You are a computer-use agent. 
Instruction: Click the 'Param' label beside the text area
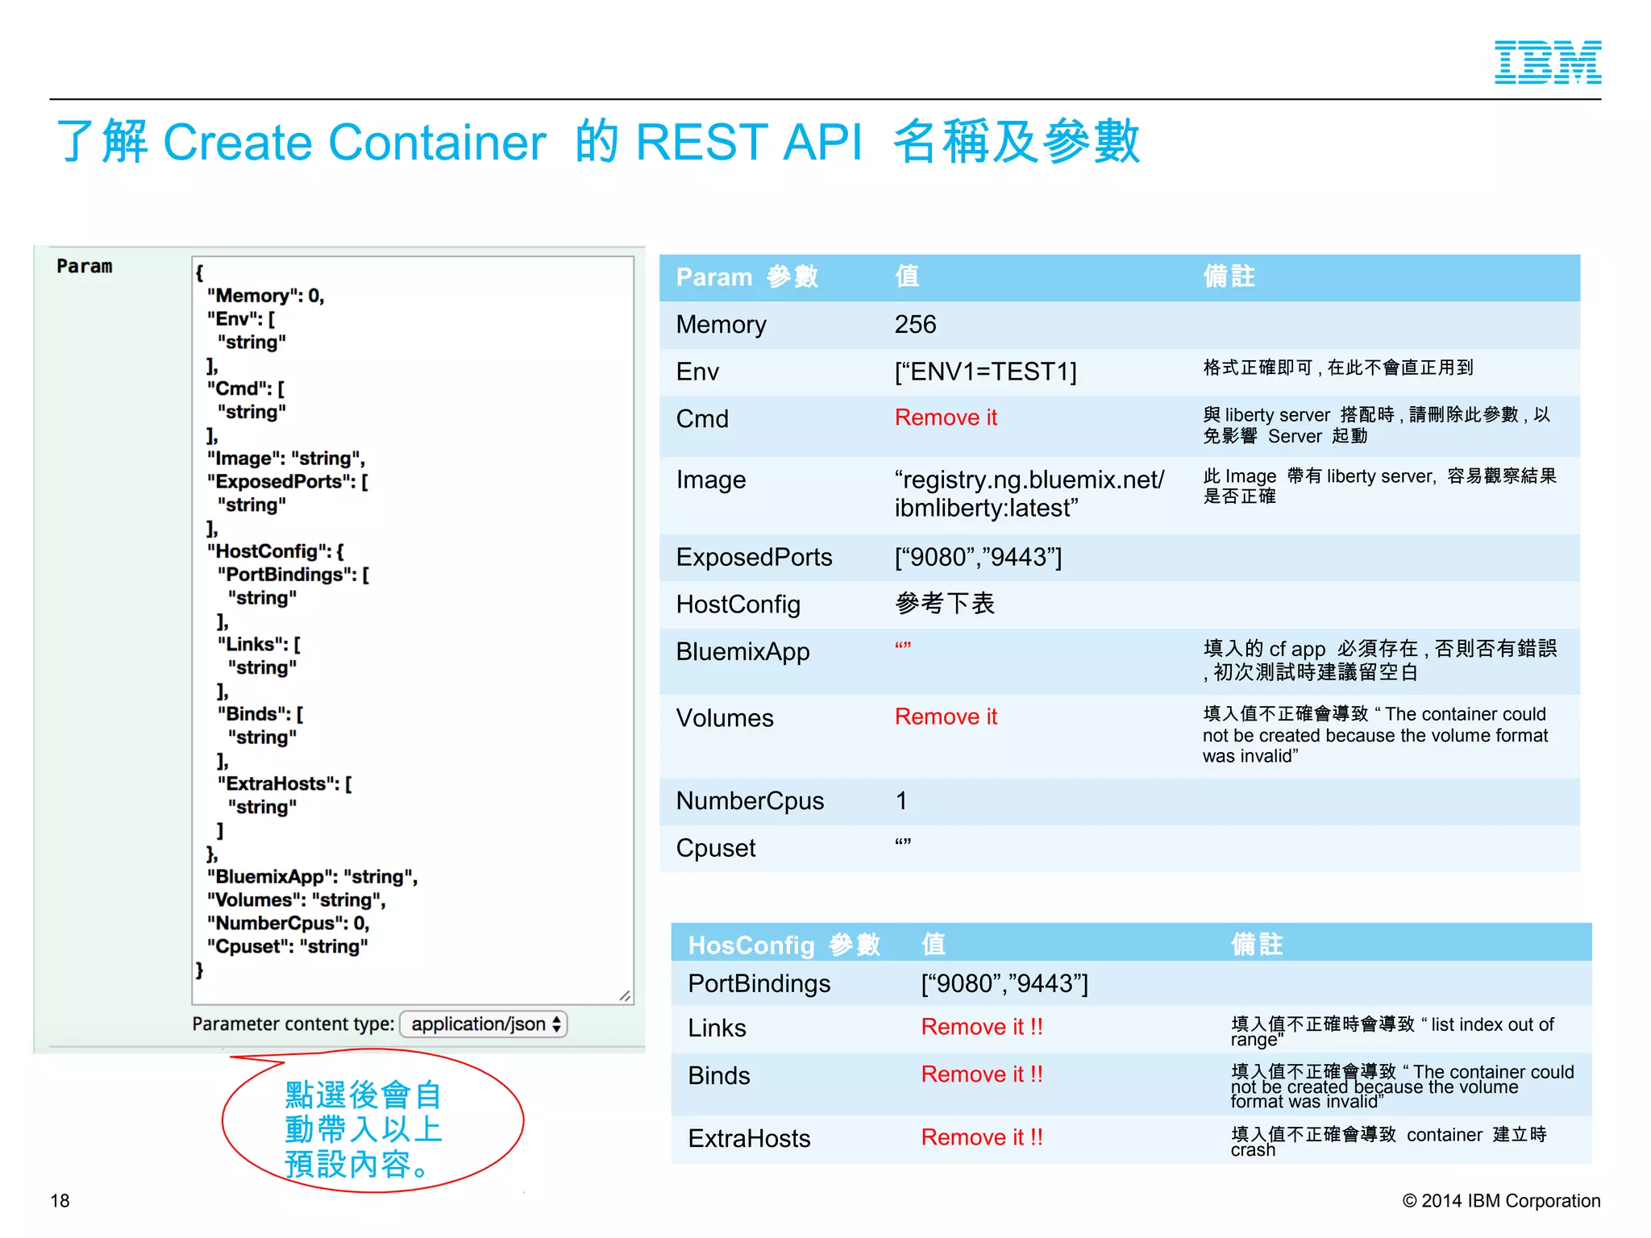click(85, 266)
